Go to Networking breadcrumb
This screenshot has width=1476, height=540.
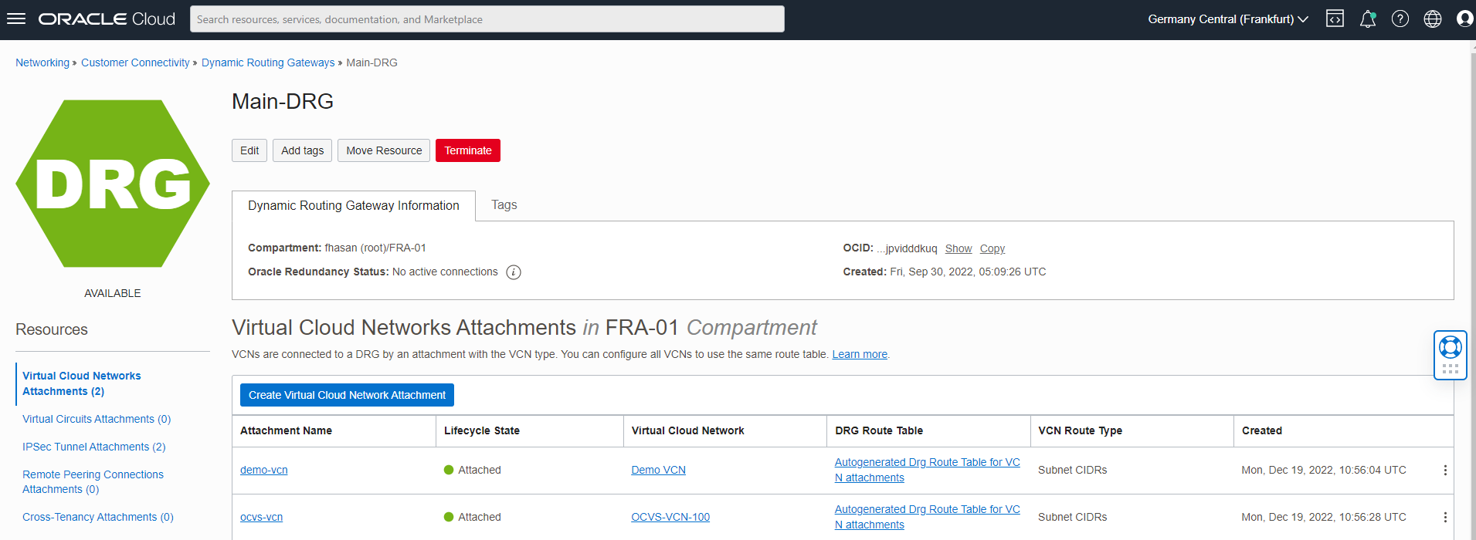point(42,62)
